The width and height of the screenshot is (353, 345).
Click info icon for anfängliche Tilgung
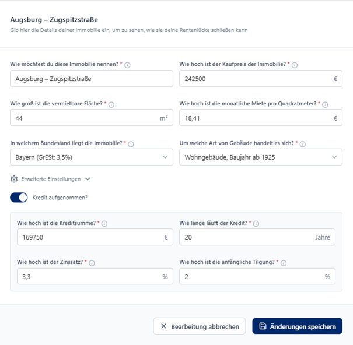[x=284, y=263]
